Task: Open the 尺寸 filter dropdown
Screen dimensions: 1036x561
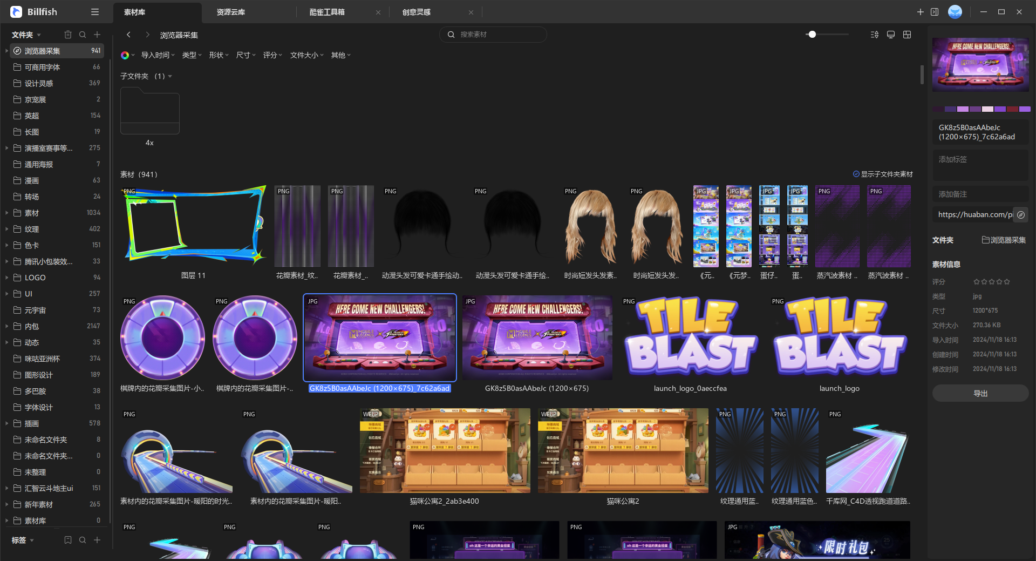Action: tap(246, 55)
